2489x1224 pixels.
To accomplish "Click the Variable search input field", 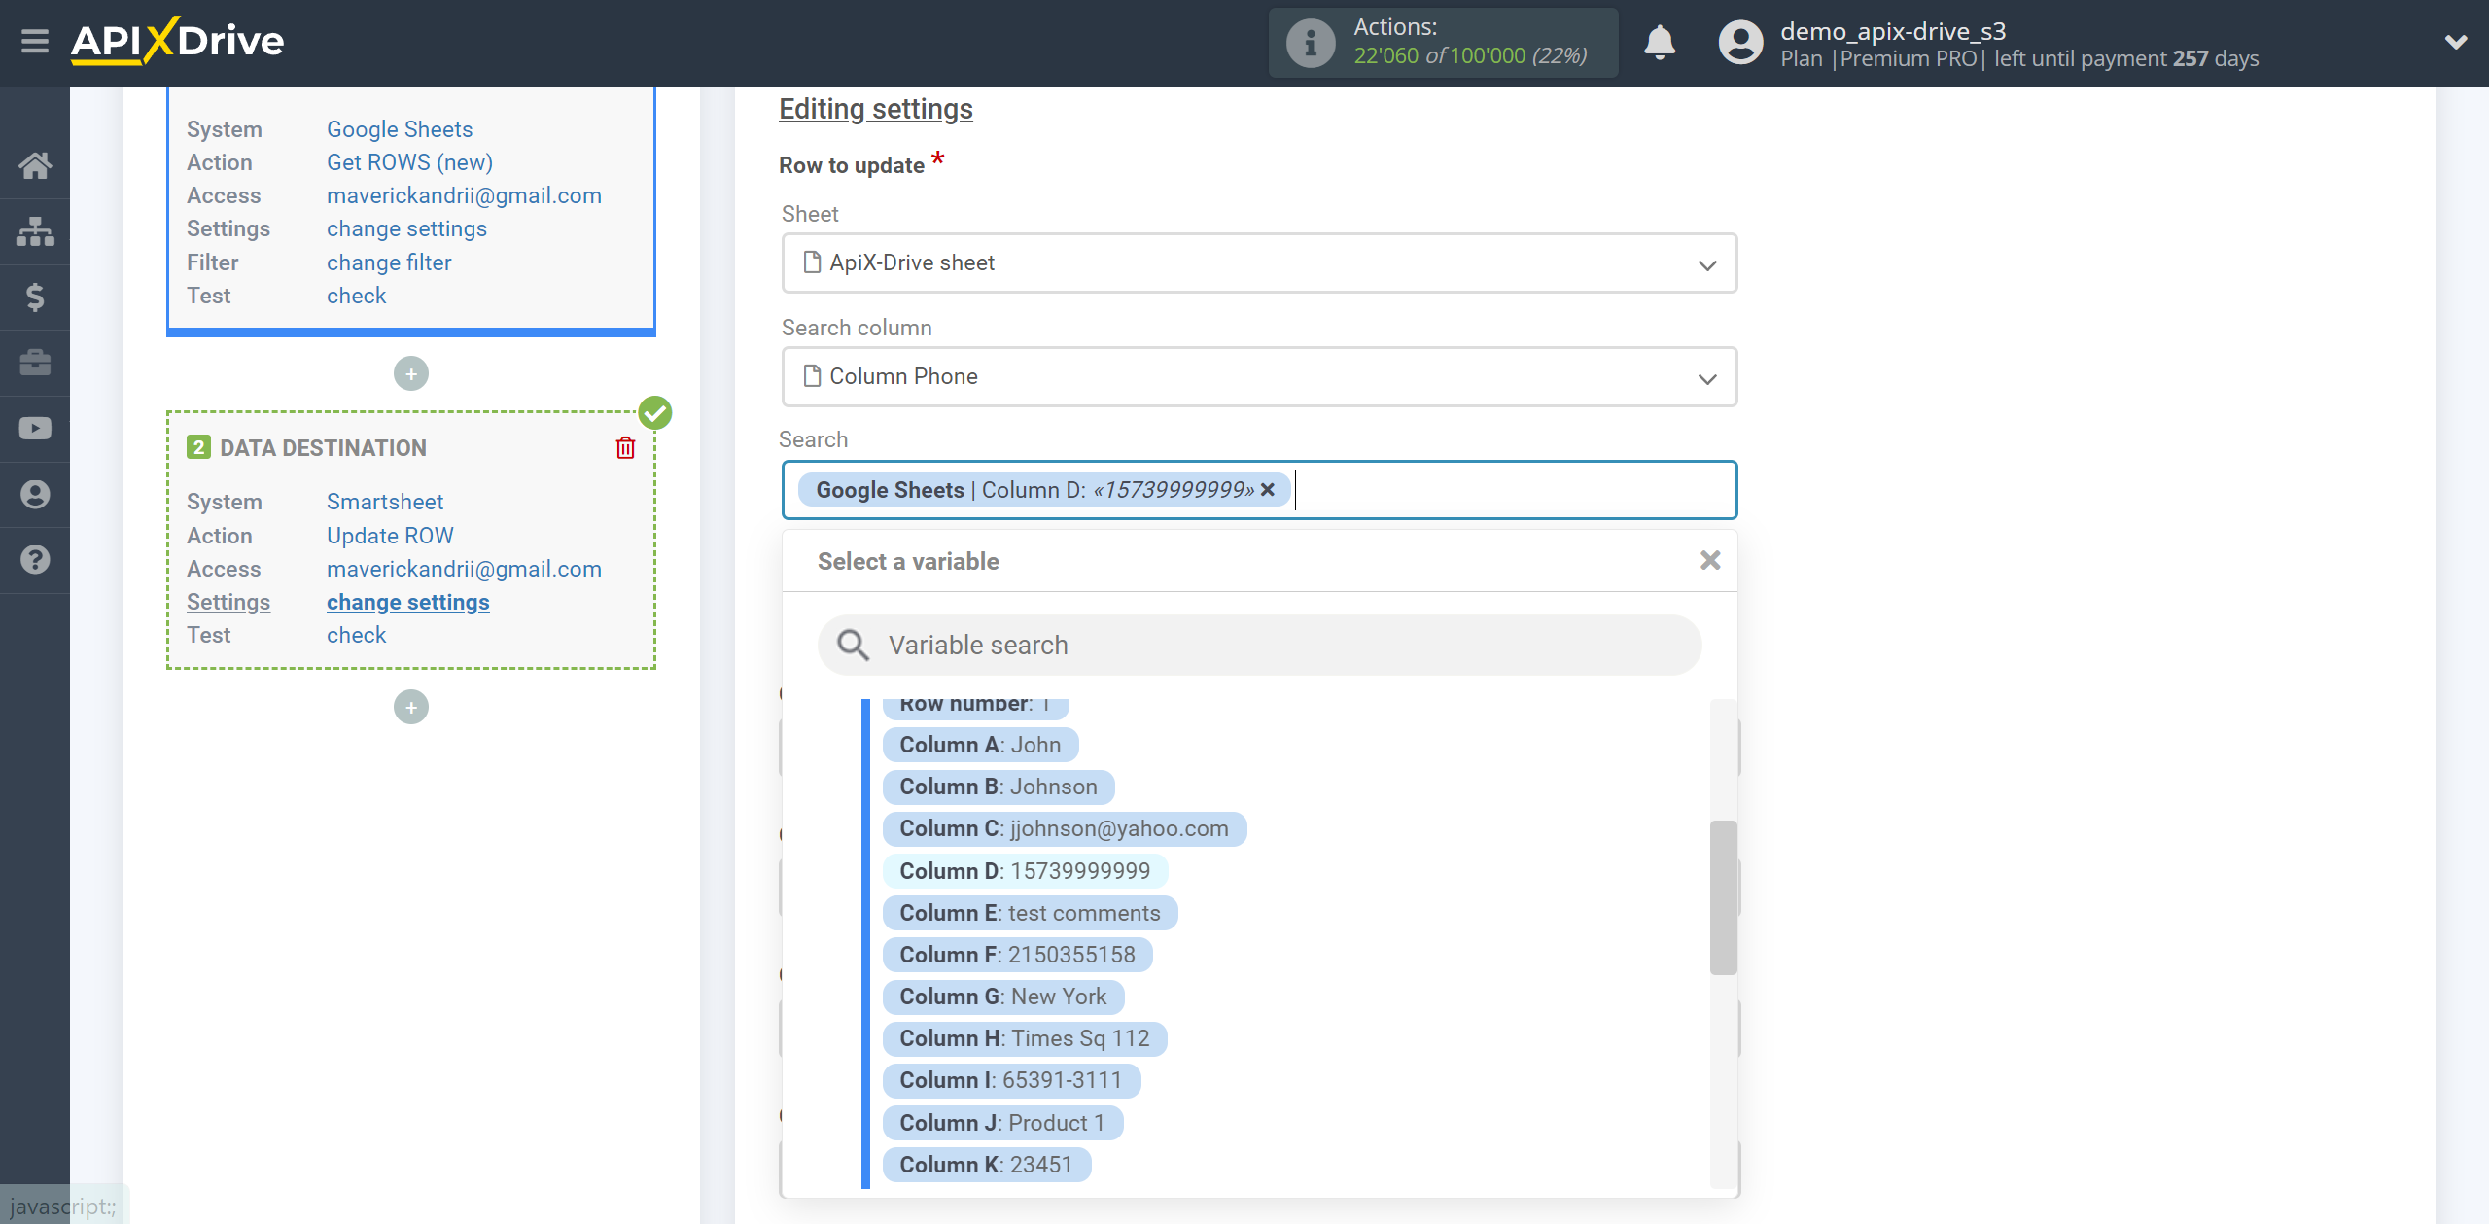I will click(x=1259, y=645).
